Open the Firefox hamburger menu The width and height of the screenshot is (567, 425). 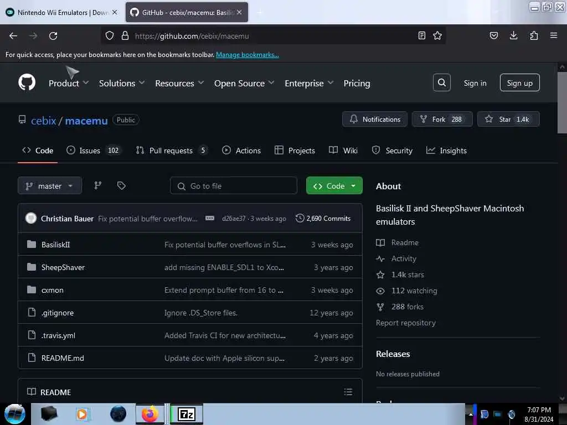click(553, 36)
